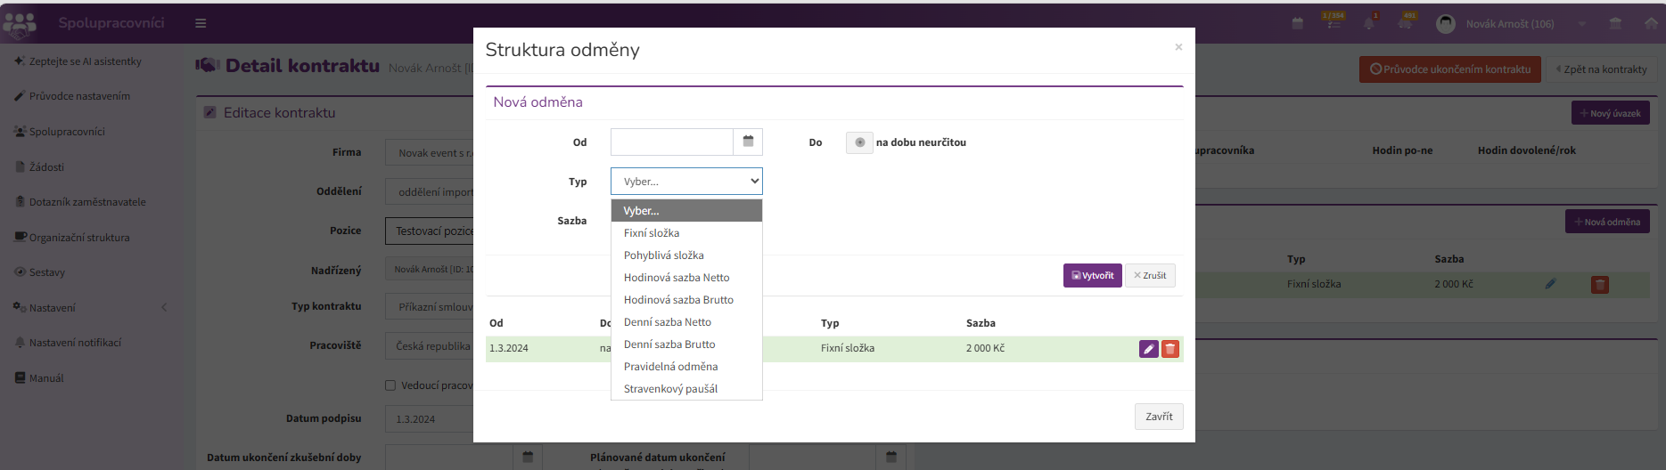Viewport: 1666px width, 470px height.
Task: Click the background red trash icon next to 2 000 Kč
Action: tap(1600, 285)
